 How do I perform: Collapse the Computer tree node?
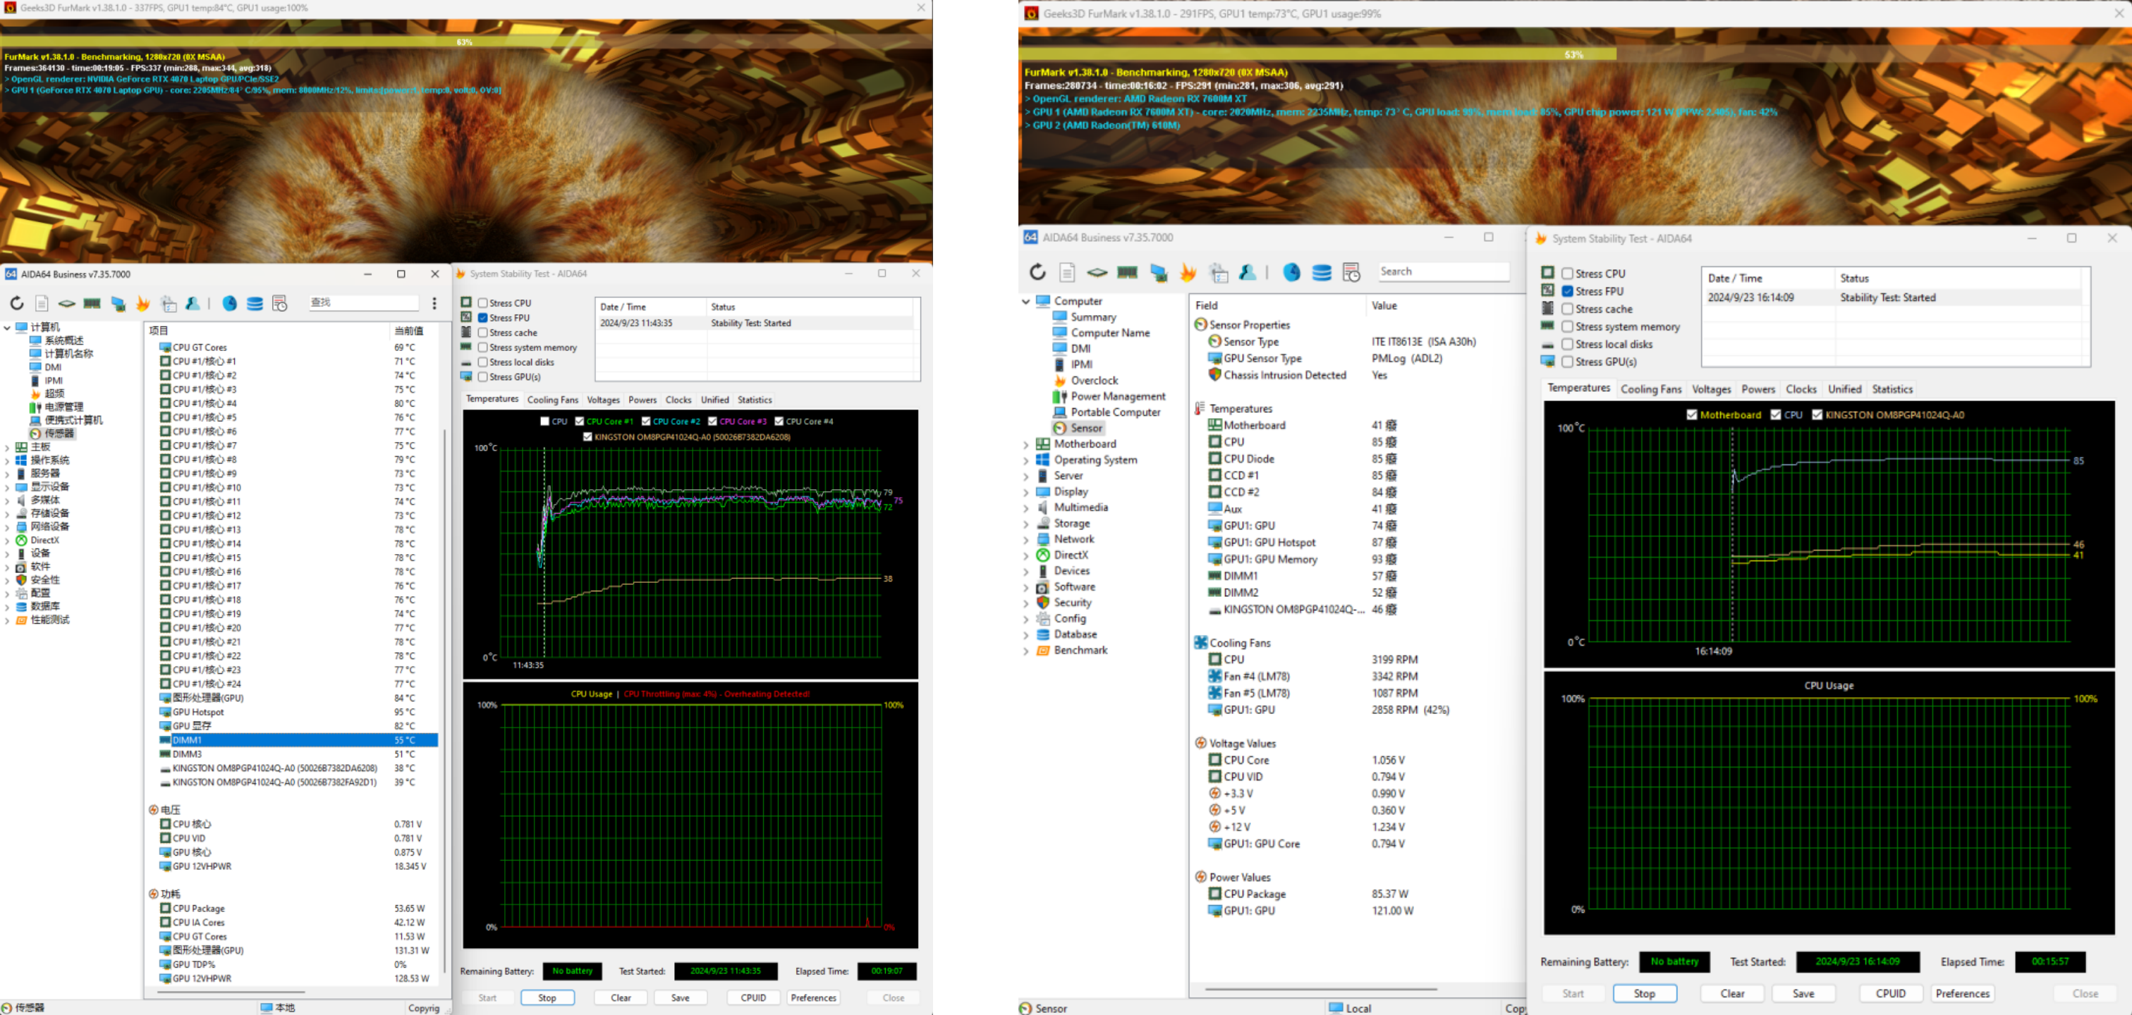click(1026, 302)
